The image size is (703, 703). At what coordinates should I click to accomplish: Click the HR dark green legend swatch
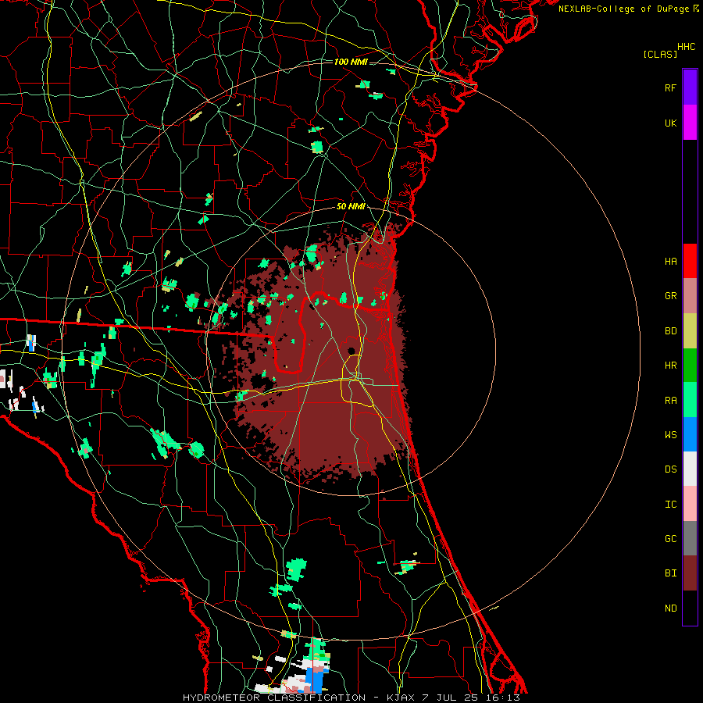point(690,366)
